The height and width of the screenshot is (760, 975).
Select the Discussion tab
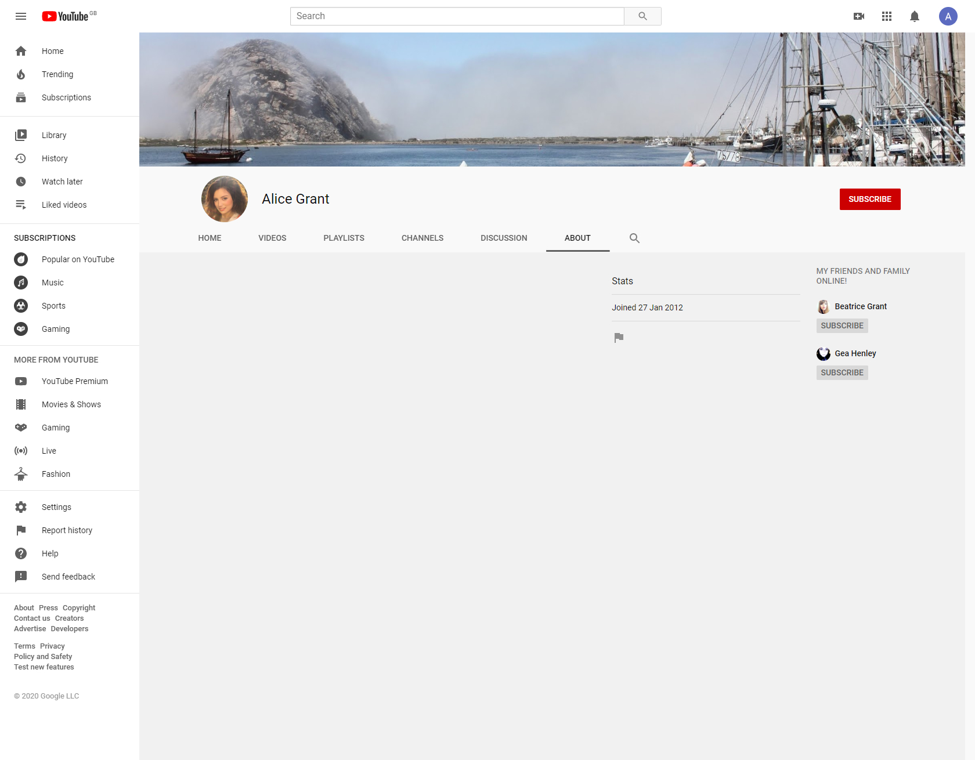point(504,238)
